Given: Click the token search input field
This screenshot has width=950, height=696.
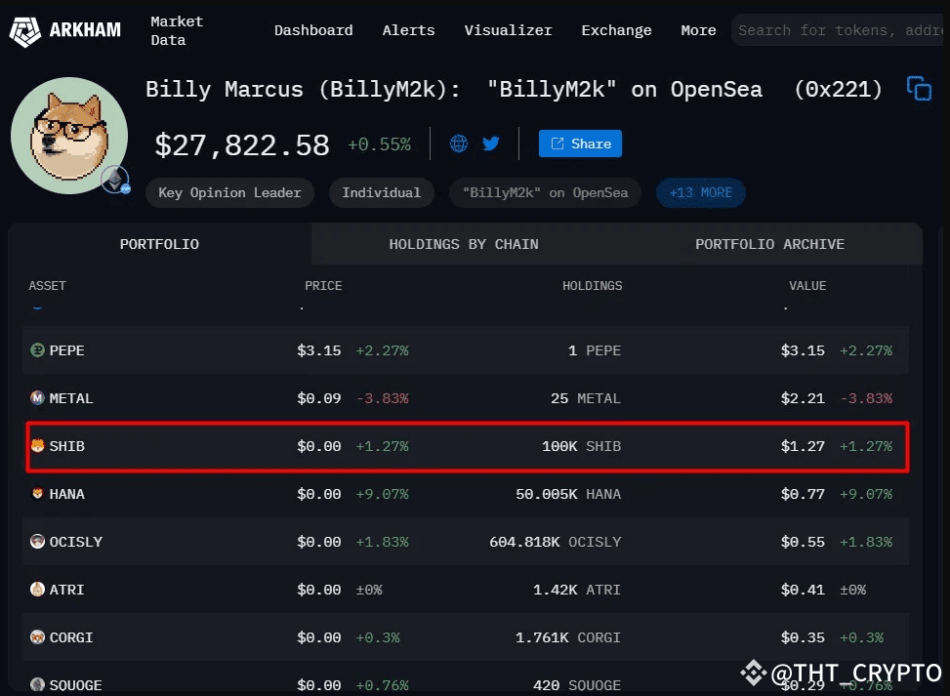Looking at the screenshot, I should (840, 30).
